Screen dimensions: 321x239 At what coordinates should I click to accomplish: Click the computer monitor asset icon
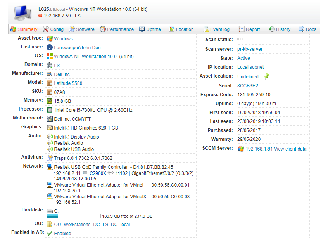22,13
